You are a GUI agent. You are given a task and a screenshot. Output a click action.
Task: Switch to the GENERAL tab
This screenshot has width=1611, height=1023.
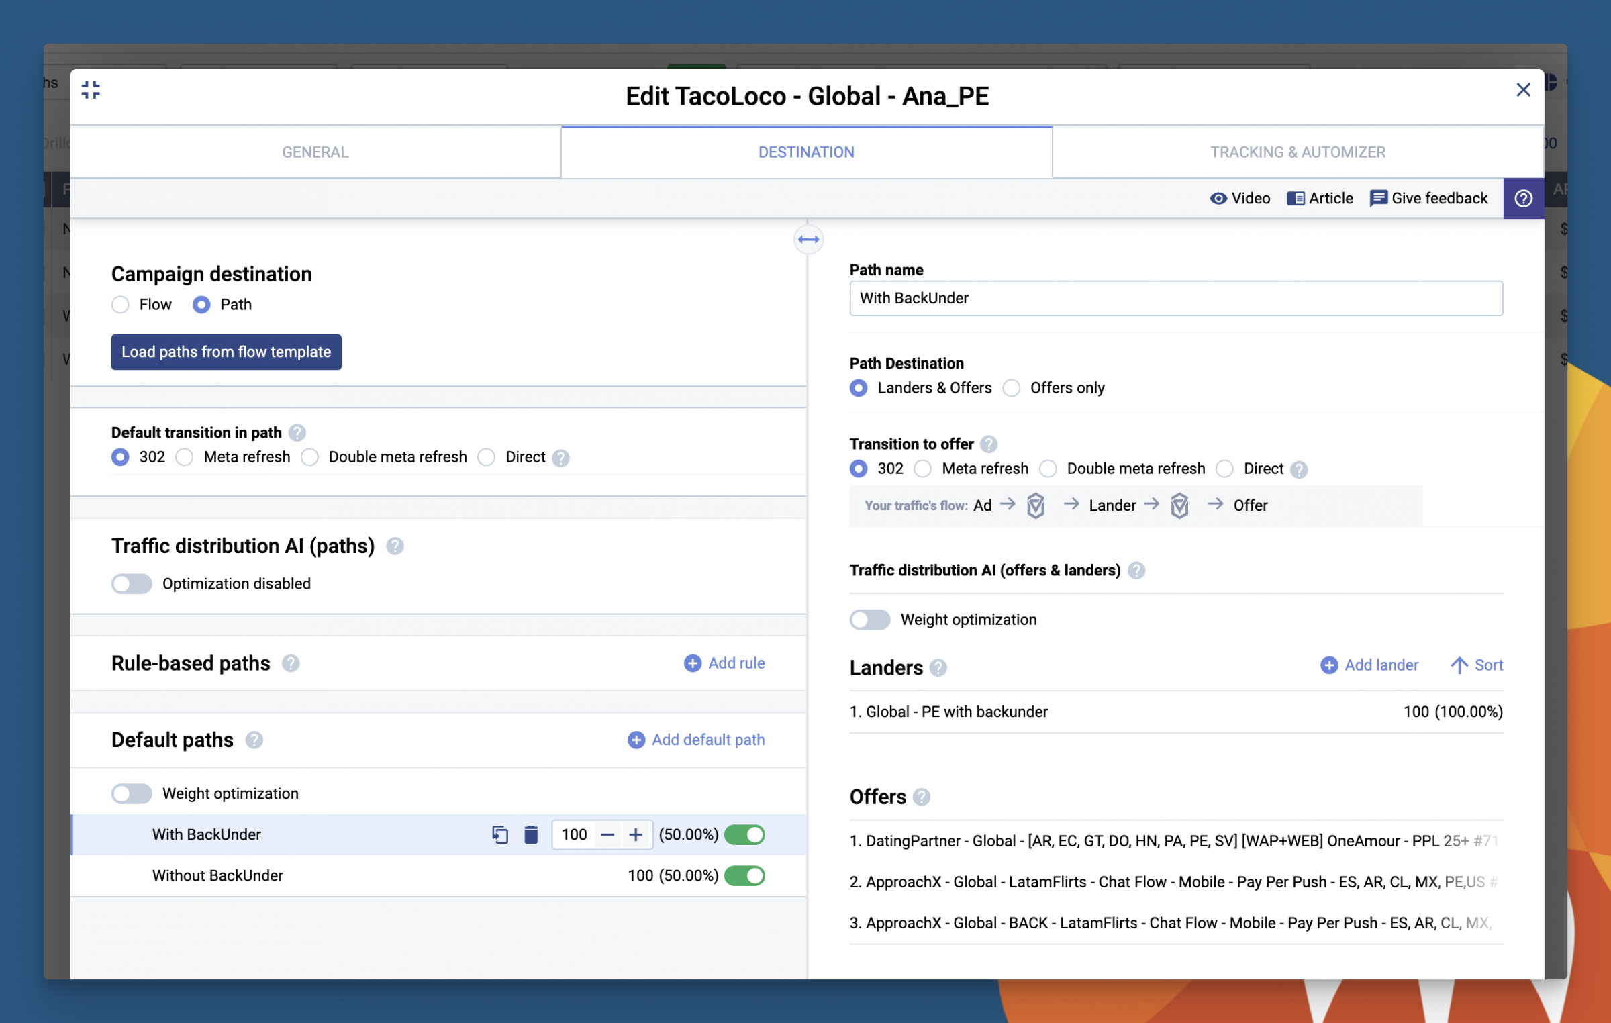pyautogui.click(x=315, y=152)
